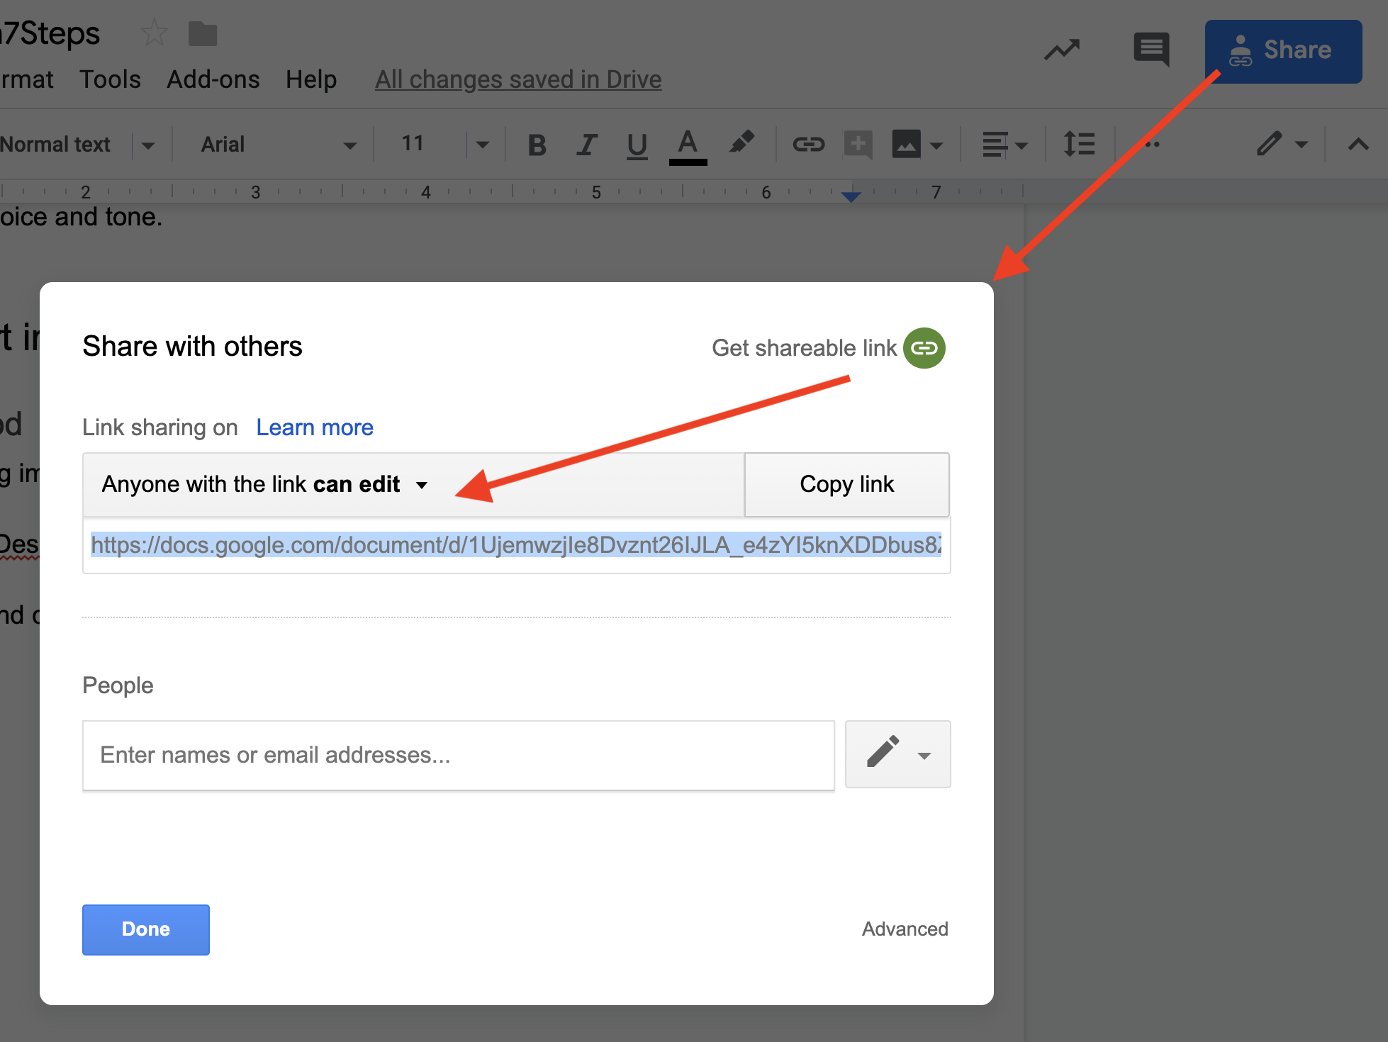Image resolution: width=1388 pixels, height=1042 pixels.
Task: Expand the text alignment dropdown arrow
Action: point(1022,146)
